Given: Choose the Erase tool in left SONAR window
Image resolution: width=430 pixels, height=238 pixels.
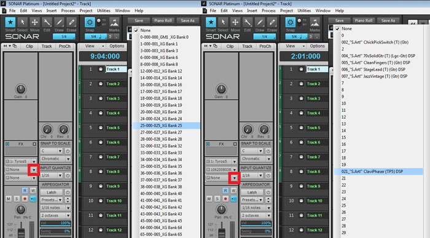Looking at the screenshot, I should [71, 22].
